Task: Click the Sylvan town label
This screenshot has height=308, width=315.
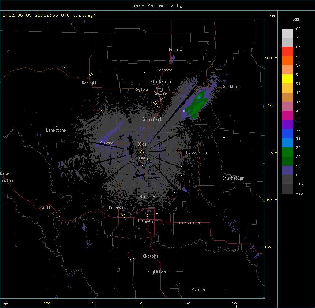Action: coord(143,90)
